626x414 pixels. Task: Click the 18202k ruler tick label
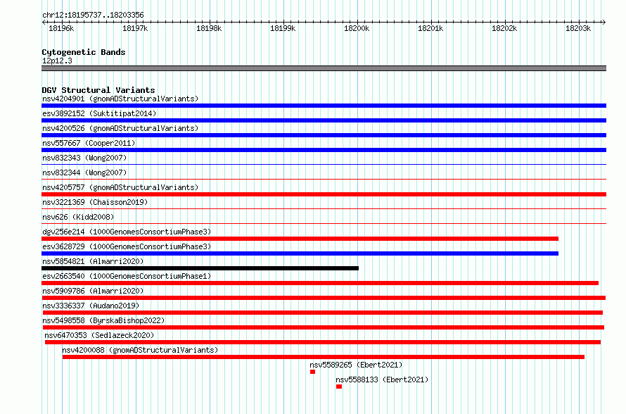[504, 28]
